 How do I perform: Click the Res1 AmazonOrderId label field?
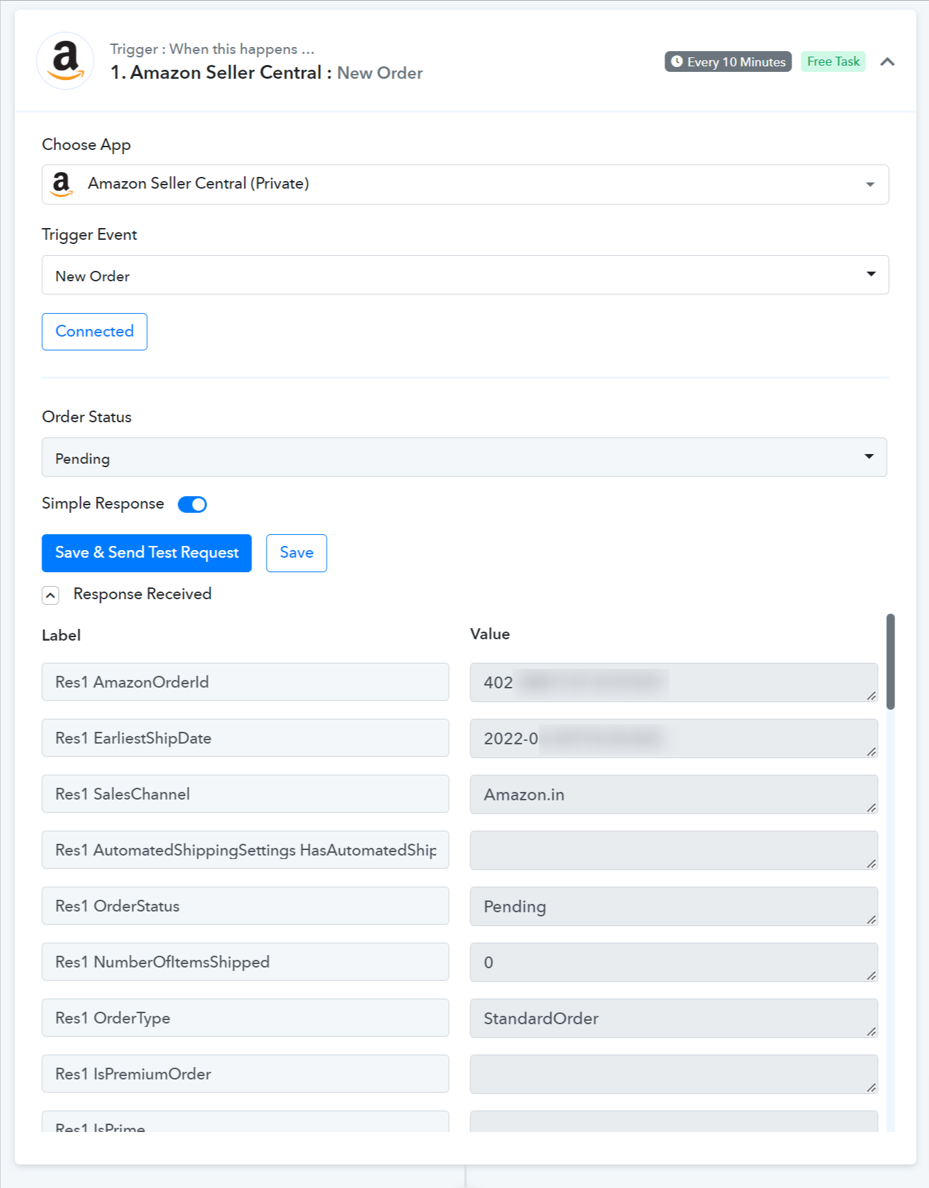pyautogui.click(x=245, y=682)
